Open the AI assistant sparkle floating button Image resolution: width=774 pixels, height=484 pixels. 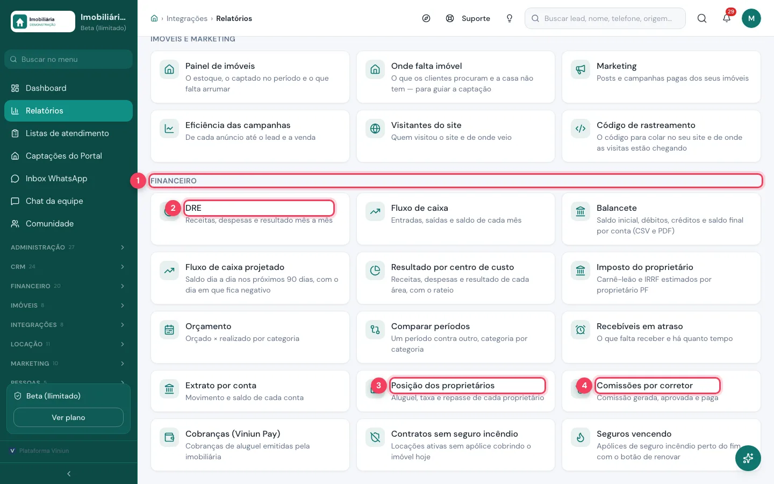coord(748,458)
